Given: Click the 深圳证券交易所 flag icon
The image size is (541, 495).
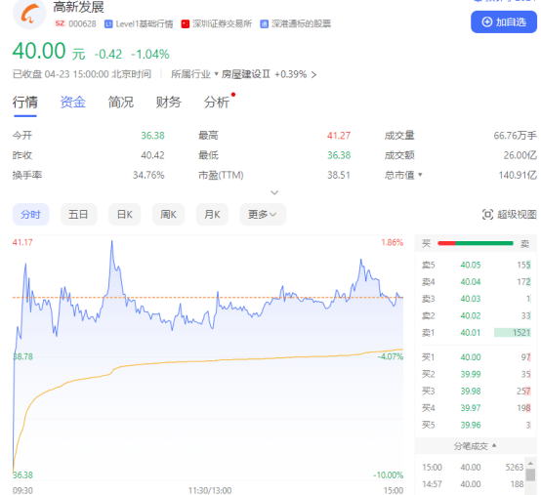Looking at the screenshot, I should tap(186, 23).
